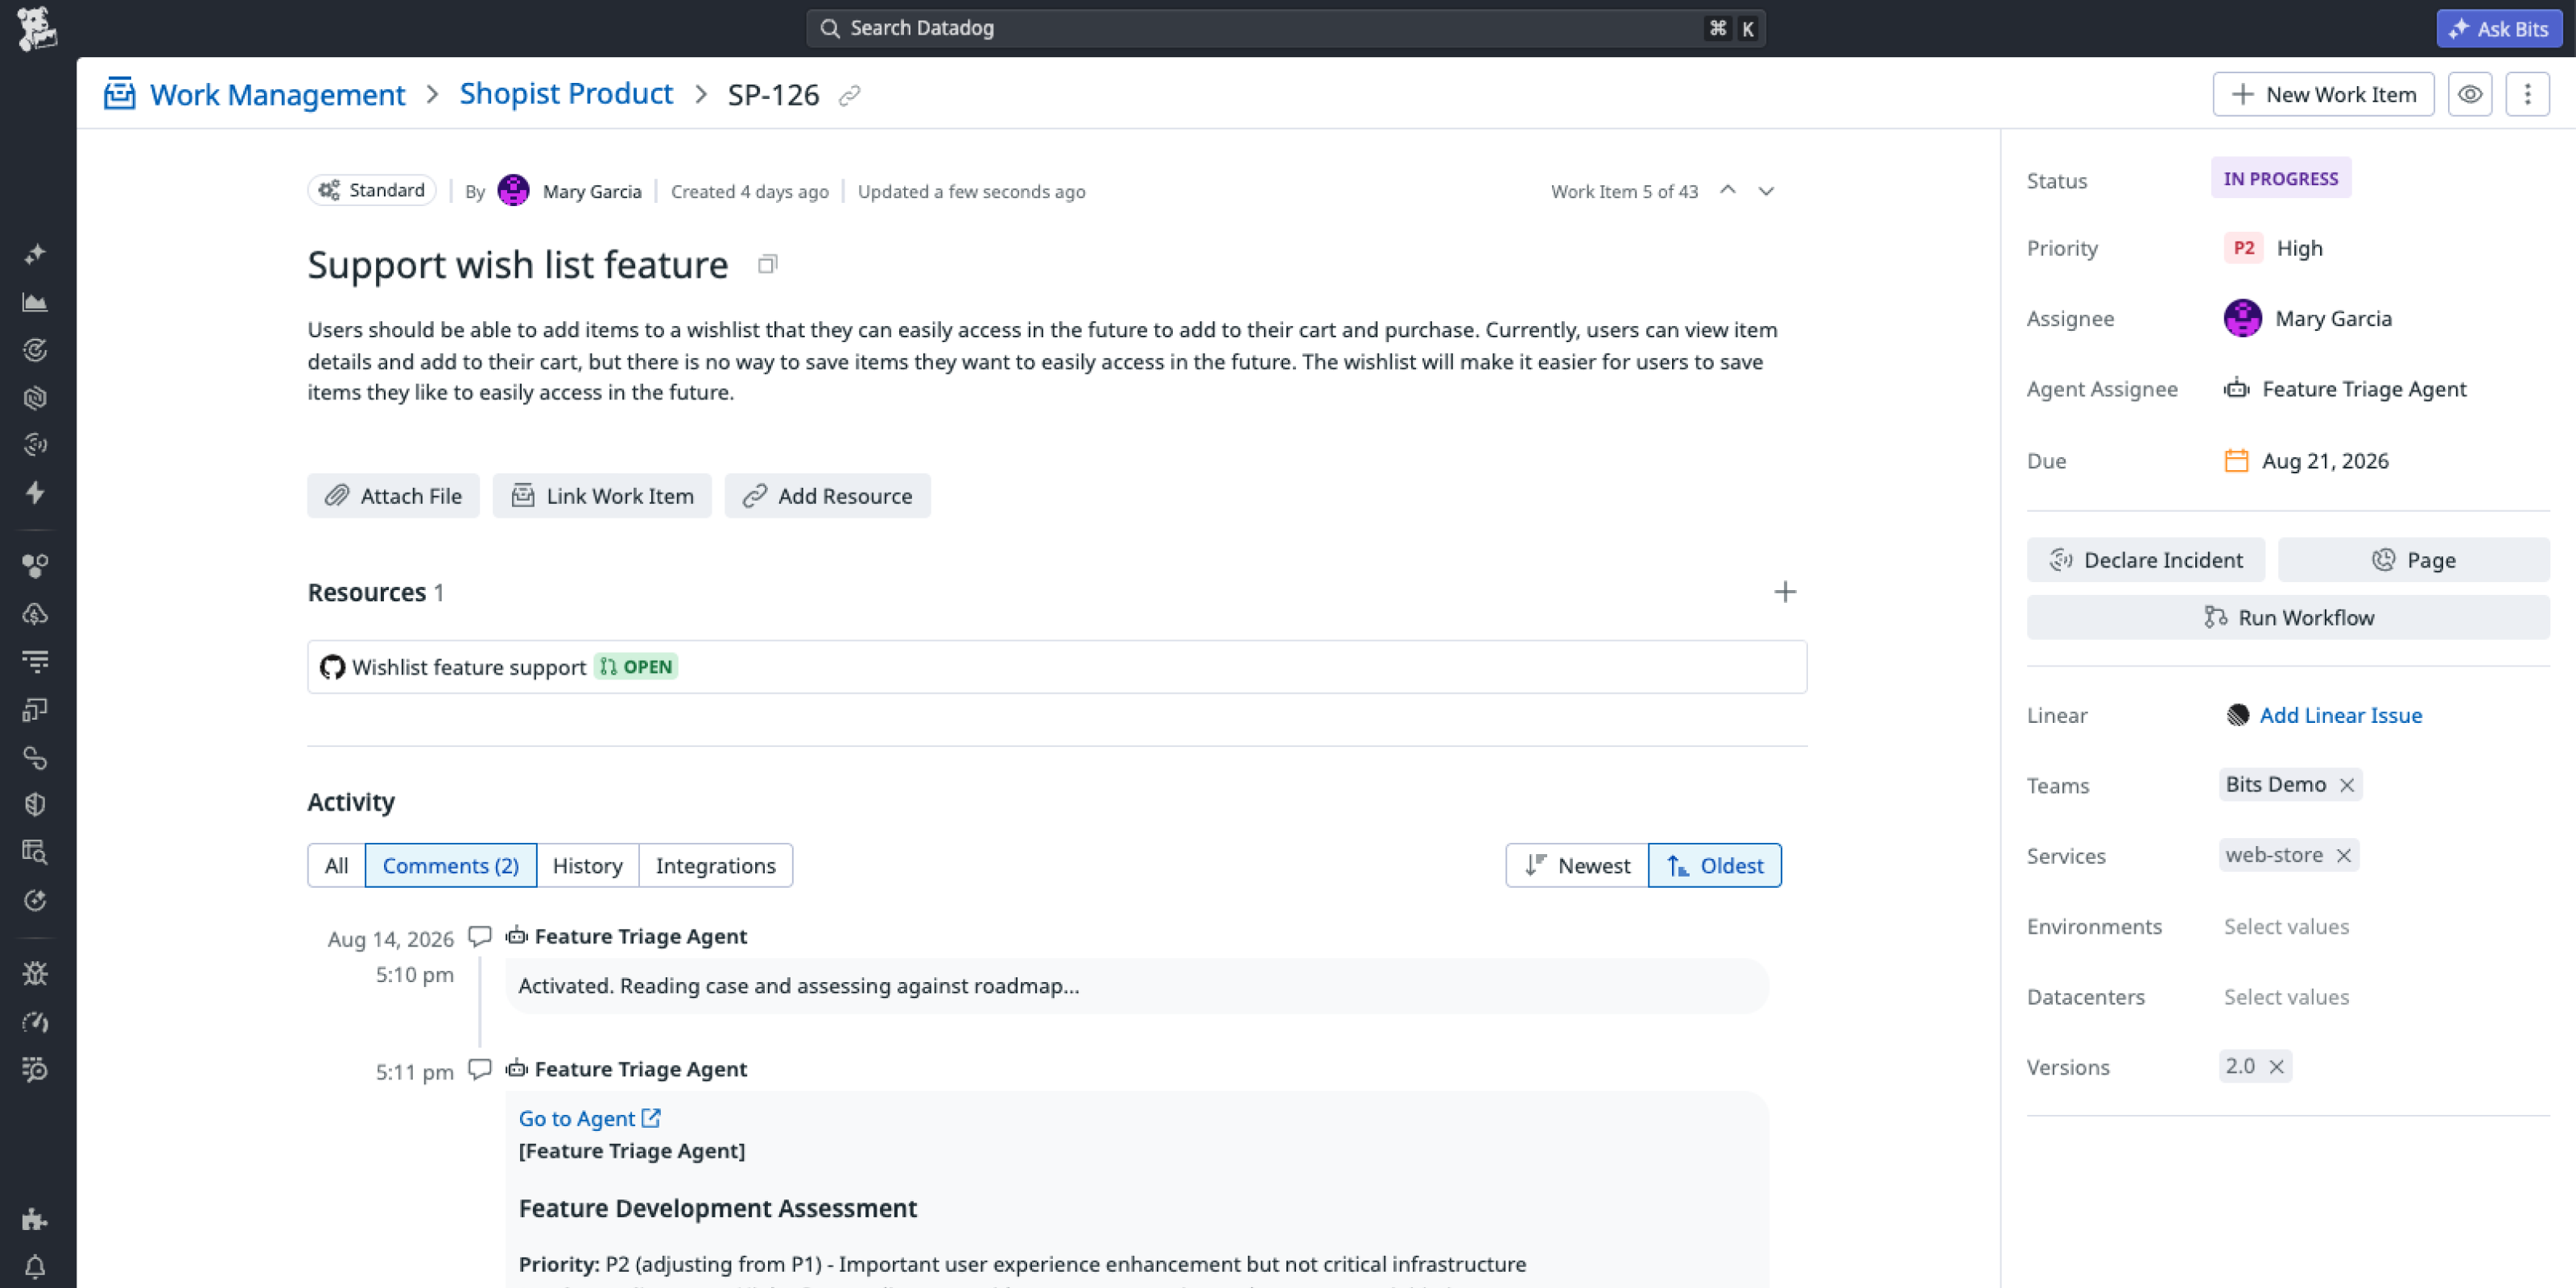Open the Assignee field showing Mary Garcia
Image resolution: width=2576 pixels, height=1288 pixels.
(x=2308, y=318)
